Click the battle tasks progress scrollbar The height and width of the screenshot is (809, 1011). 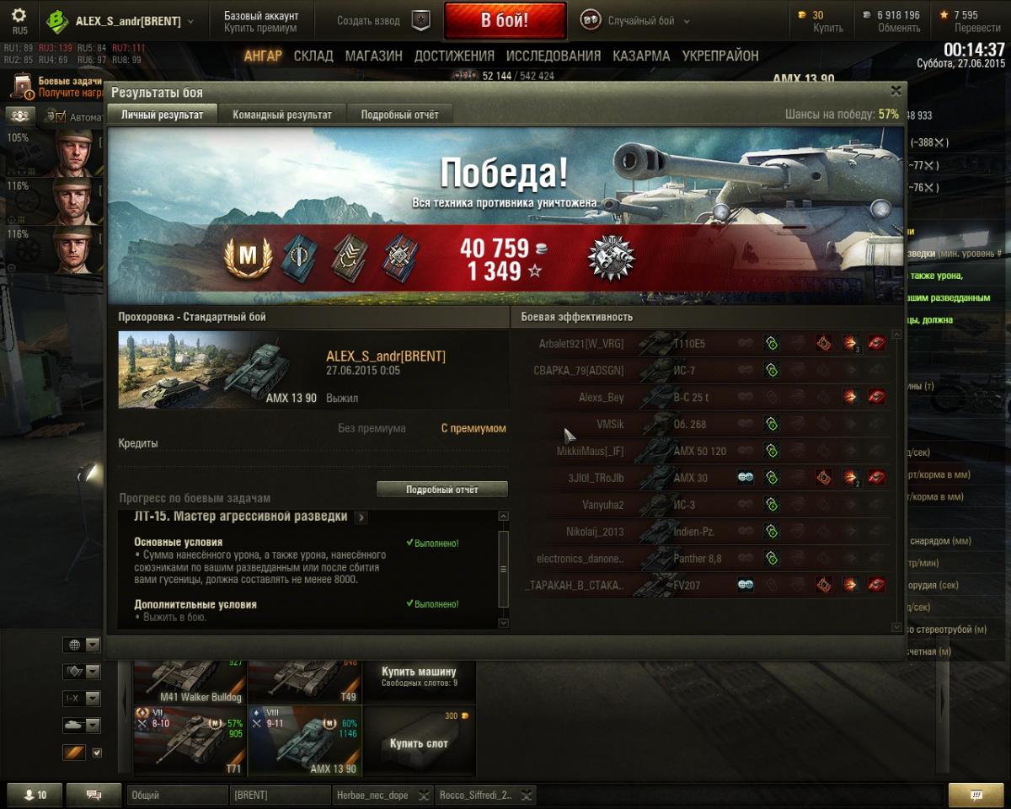point(504,569)
